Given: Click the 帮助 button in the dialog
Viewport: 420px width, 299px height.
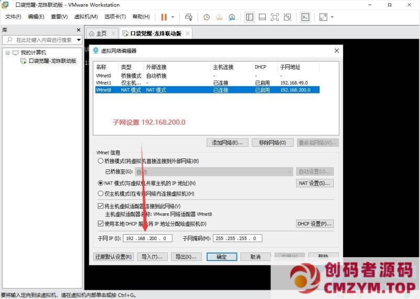Looking at the screenshot, I should (x=323, y=256).
